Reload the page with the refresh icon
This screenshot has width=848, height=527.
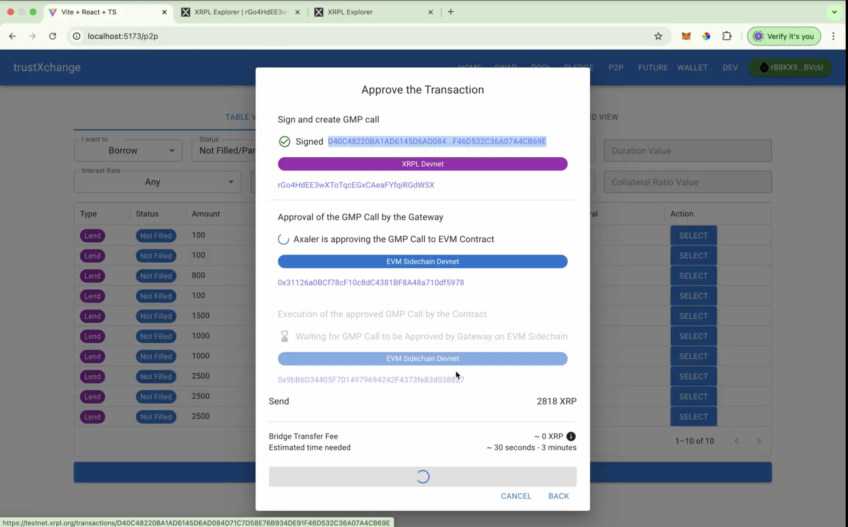(53, 36)
